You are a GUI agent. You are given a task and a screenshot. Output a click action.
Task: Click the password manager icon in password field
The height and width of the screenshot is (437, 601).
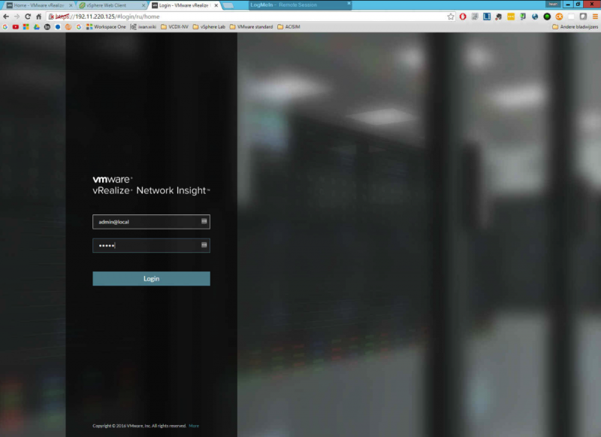pyautogui.click(x=204, y=245)
